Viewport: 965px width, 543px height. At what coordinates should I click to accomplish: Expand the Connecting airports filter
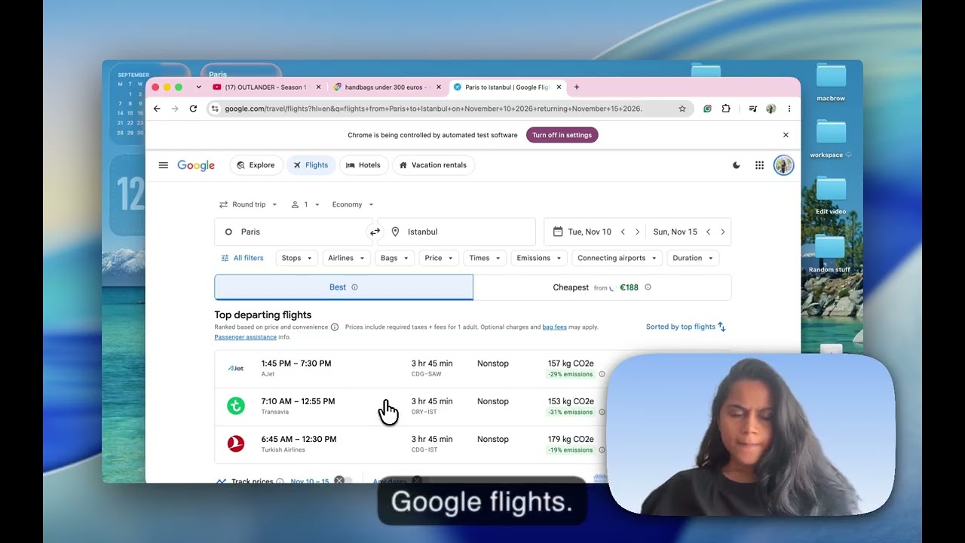pos(617,258)
